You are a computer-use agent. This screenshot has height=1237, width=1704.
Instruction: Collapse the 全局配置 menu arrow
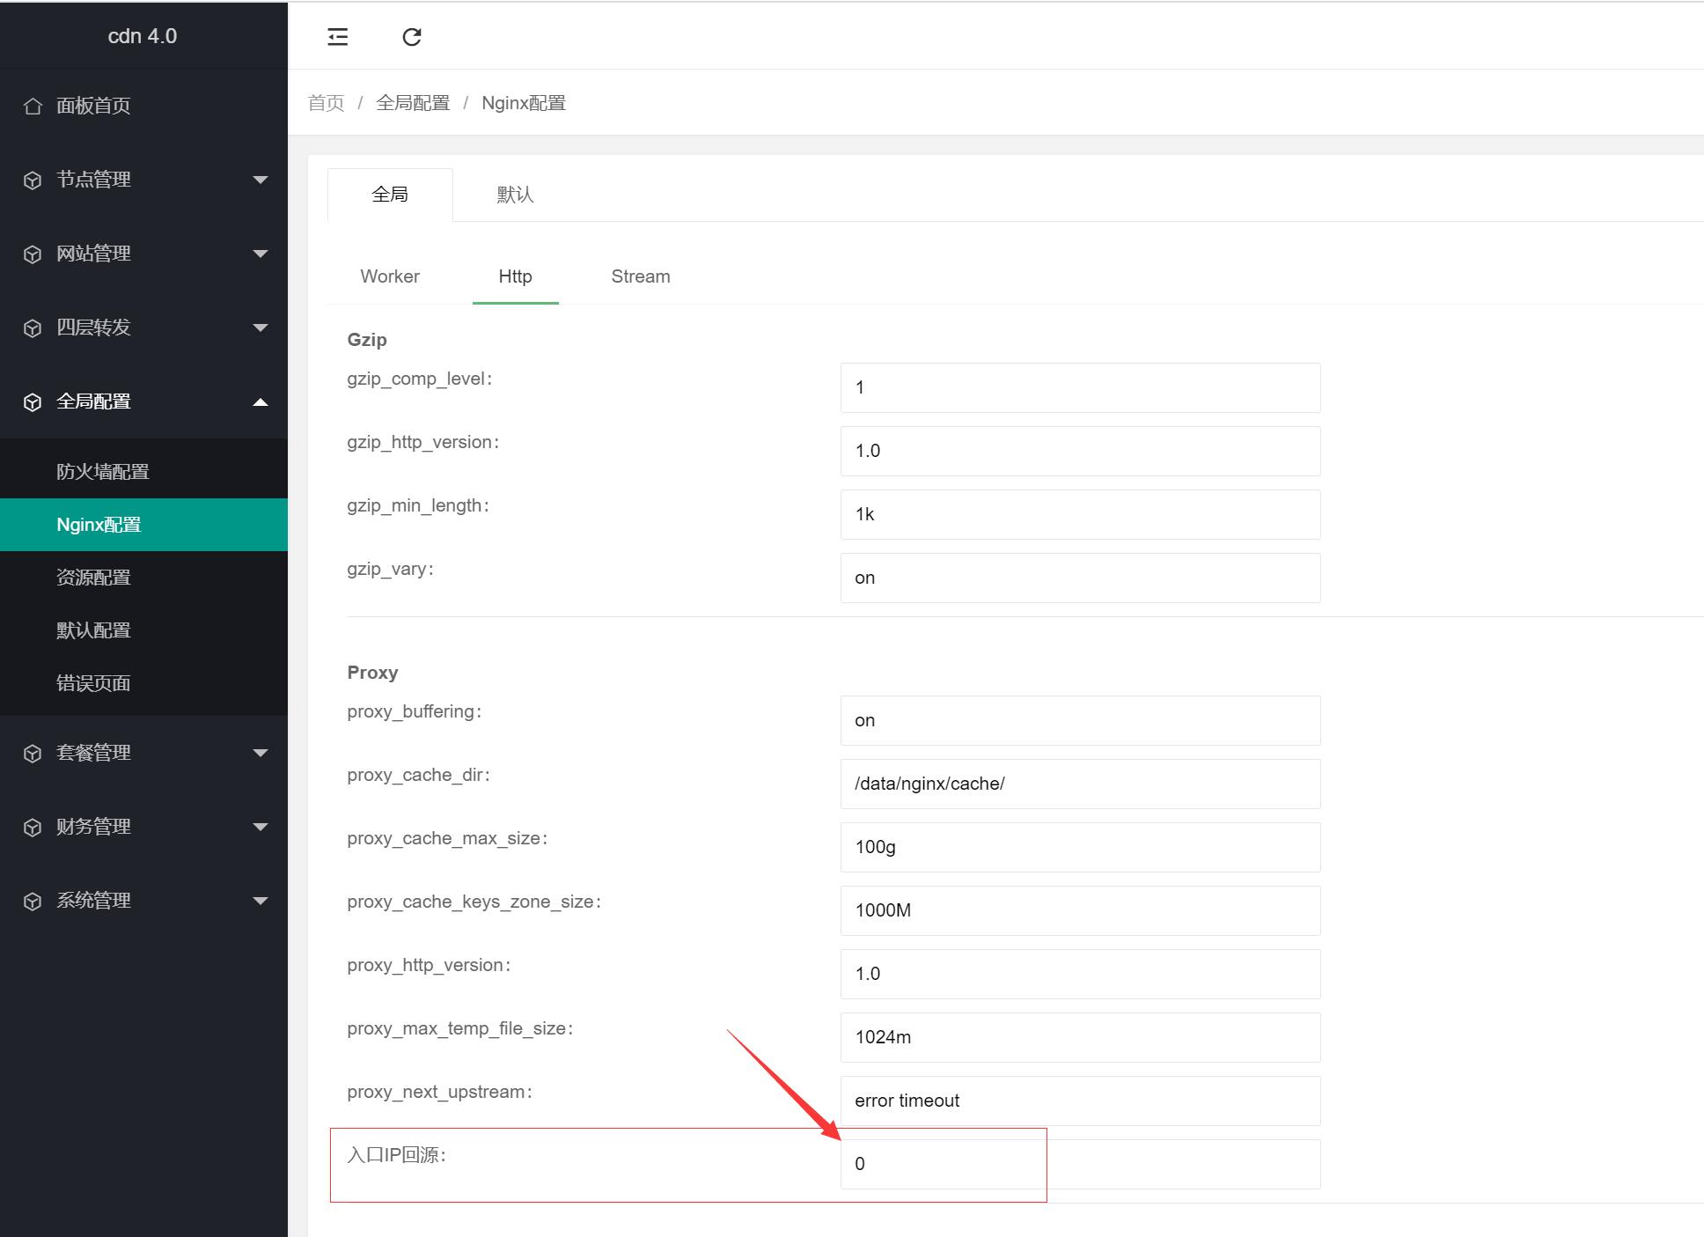tap(260, 401)
